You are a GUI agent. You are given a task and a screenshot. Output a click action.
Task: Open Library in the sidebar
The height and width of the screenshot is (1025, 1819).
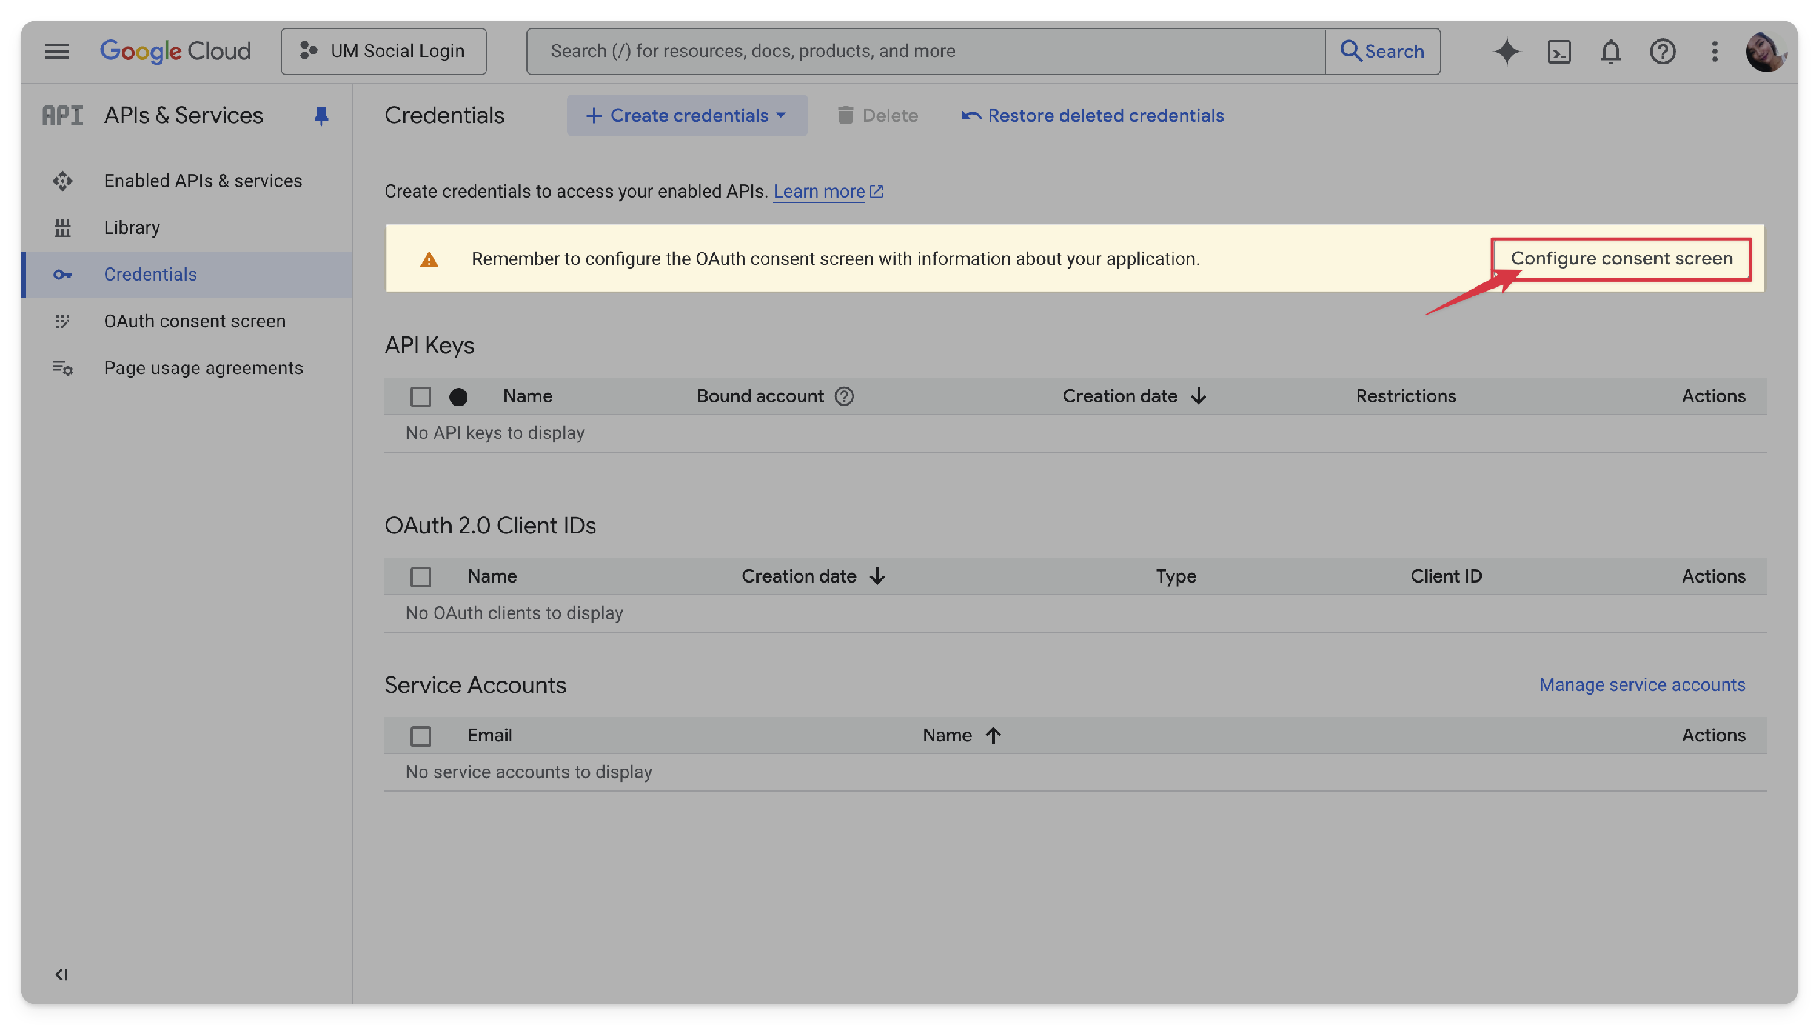pyautogui.click(x=132, y=227)
